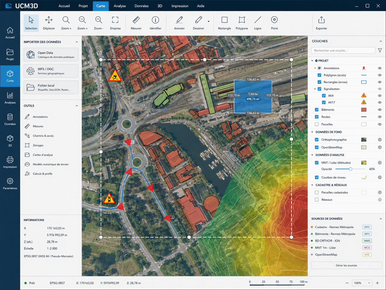Click the Rechercher une couche search field
Viewport: 386px width, 290px height.
[343, 50]
